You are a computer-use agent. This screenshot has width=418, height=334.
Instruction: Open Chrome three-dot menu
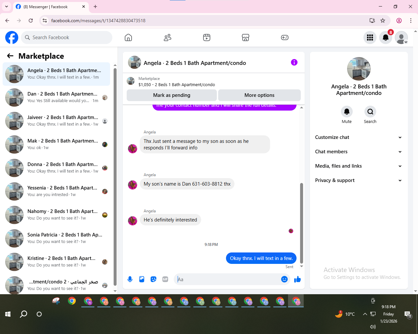point(411,21)
